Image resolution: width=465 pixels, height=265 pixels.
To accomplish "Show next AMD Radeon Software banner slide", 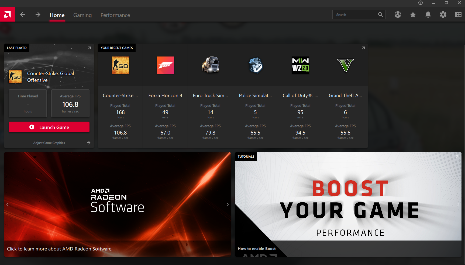I will click(228, 204).
